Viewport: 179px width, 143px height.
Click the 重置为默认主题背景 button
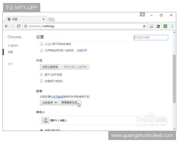pyautogui.click(x=75, y=67)
